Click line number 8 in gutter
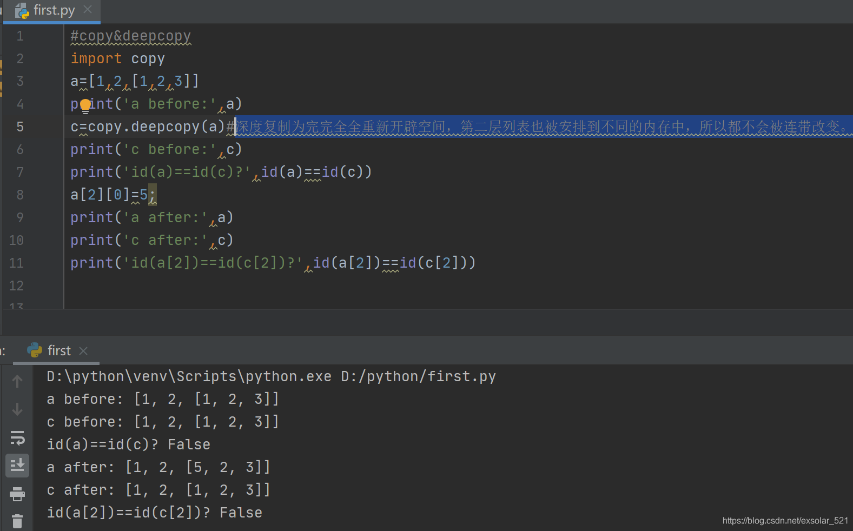Viewport: 853px width, 531px height. click(20, 195)
